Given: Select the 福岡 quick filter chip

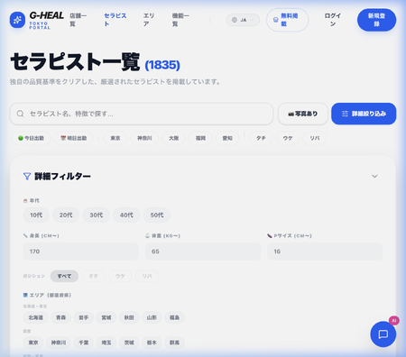Looking at the screenshot, I should point(200,138).
